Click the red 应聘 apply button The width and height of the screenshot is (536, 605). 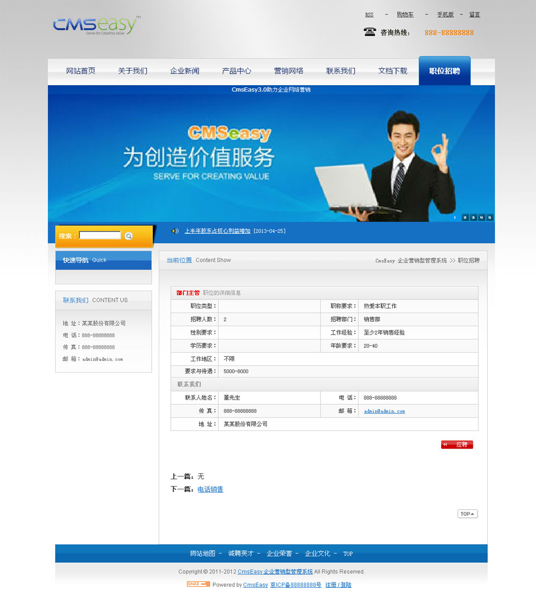coord(457,445)
